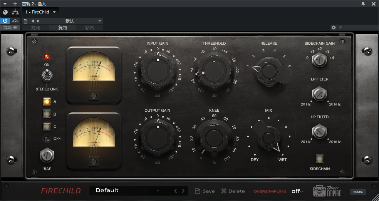Toggle the plugin power/bypass button

pyautogui.click(x=5, y=21)
